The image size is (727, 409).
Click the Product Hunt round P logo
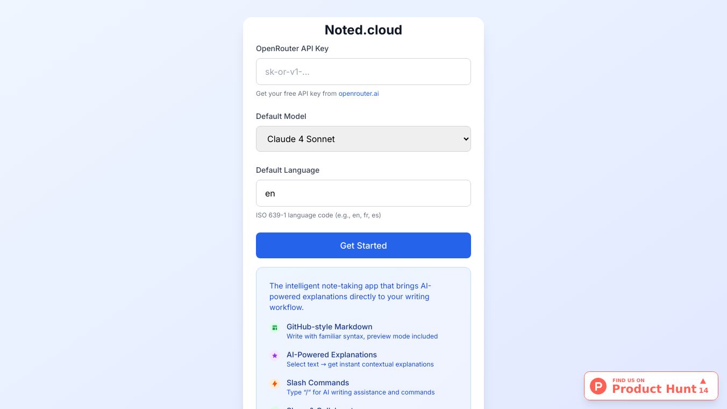[x=598, y=386]
